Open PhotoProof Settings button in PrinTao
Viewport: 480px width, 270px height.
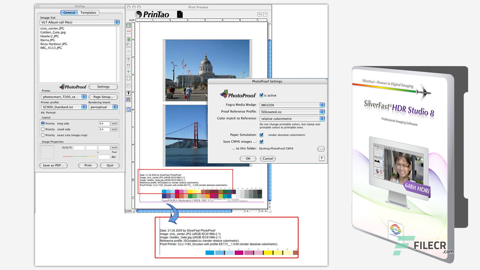103,87
